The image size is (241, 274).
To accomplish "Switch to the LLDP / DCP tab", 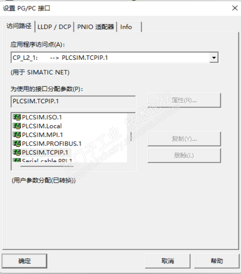I will point(54,27).
